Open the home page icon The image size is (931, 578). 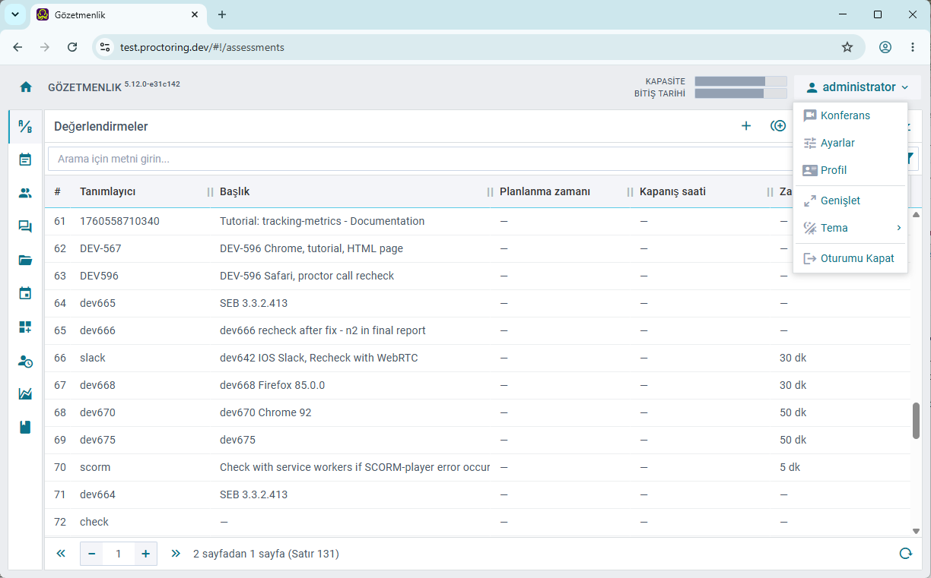pyautogui.click(x=26, y=87)
